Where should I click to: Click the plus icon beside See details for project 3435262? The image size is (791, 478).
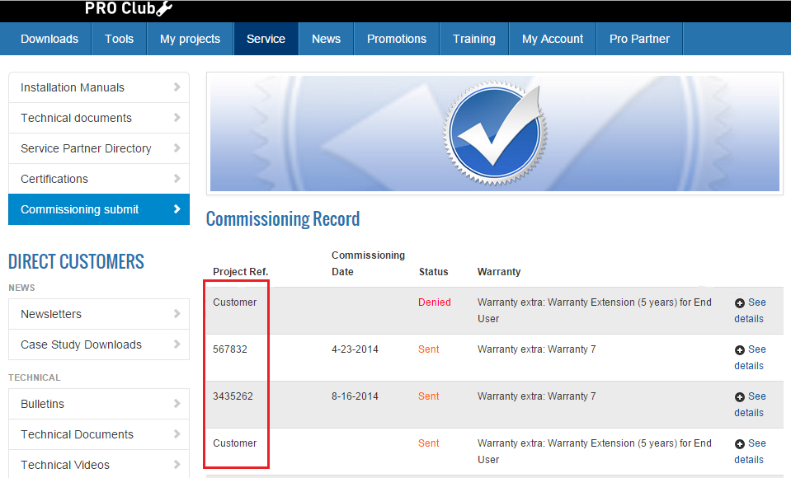[x=738, y=396]
